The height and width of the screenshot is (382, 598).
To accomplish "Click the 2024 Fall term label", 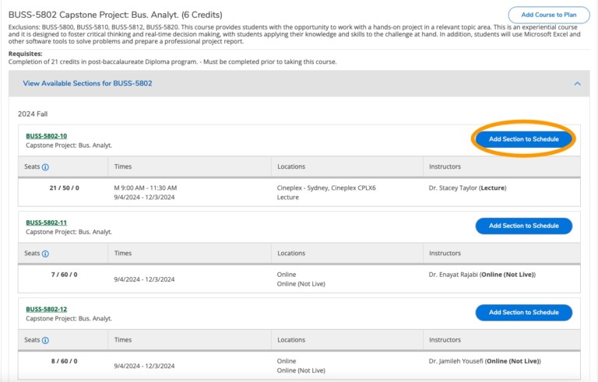I will [33, 114].
